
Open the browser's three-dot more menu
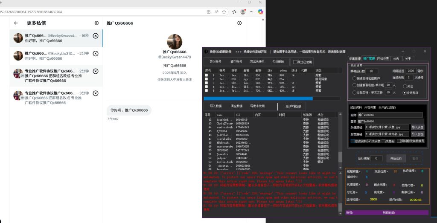[x=252, y=12]
